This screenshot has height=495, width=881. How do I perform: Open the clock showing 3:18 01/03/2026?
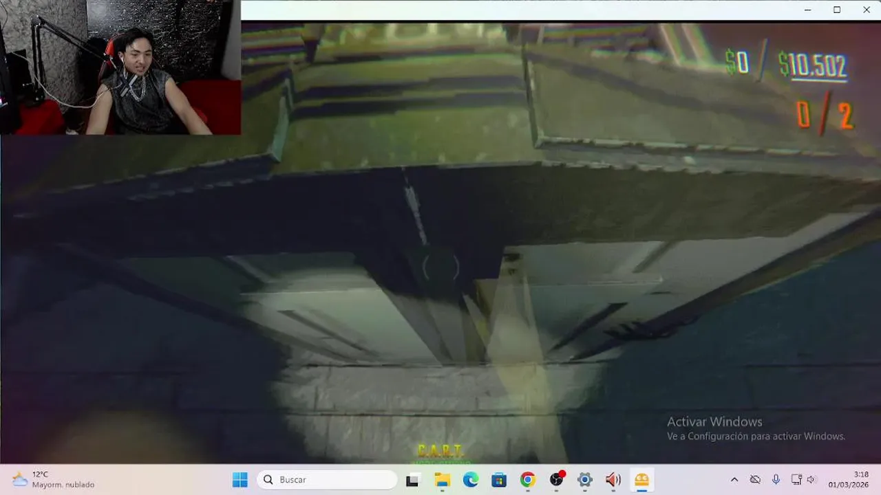(849, 480)
